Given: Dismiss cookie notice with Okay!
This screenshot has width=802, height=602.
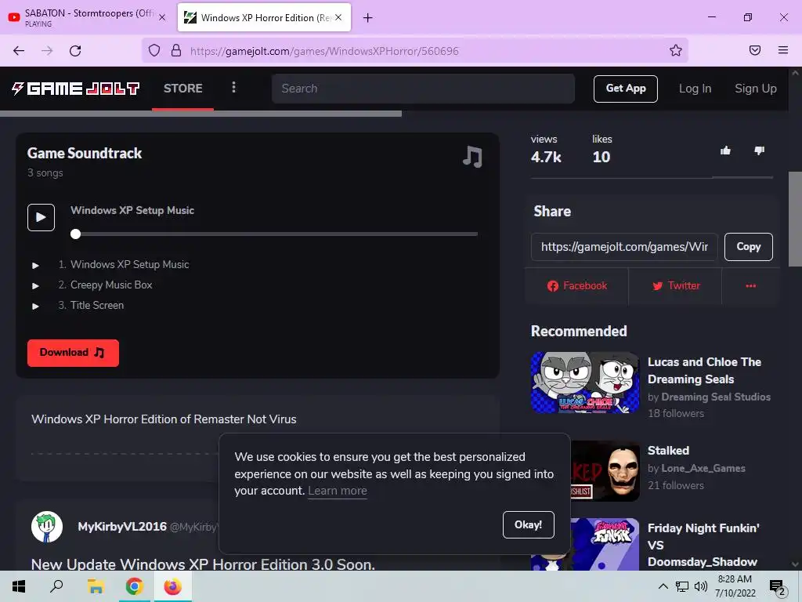Looking at the screenshot, I should [528, 524].
